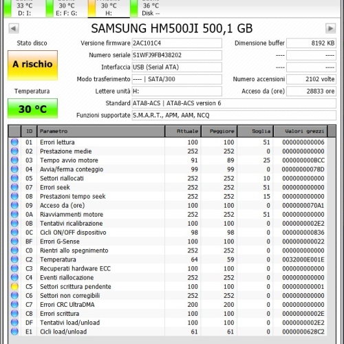Click the Versione firmware field
Image resolution: width=344 pixels, height=344 pixels.
177,43
